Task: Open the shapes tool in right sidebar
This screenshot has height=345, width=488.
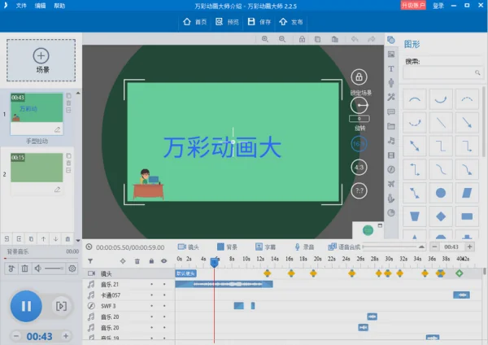Action: 391,40
